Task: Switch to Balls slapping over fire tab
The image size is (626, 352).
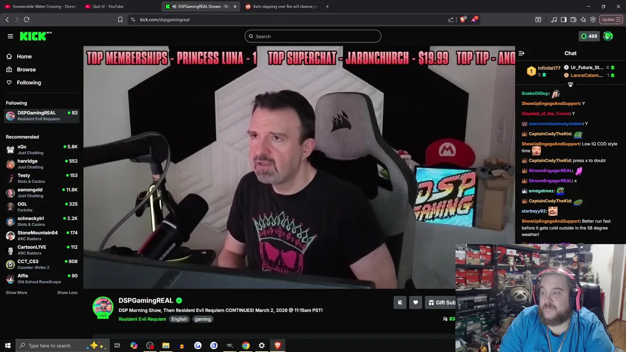Action: (281, 6)
